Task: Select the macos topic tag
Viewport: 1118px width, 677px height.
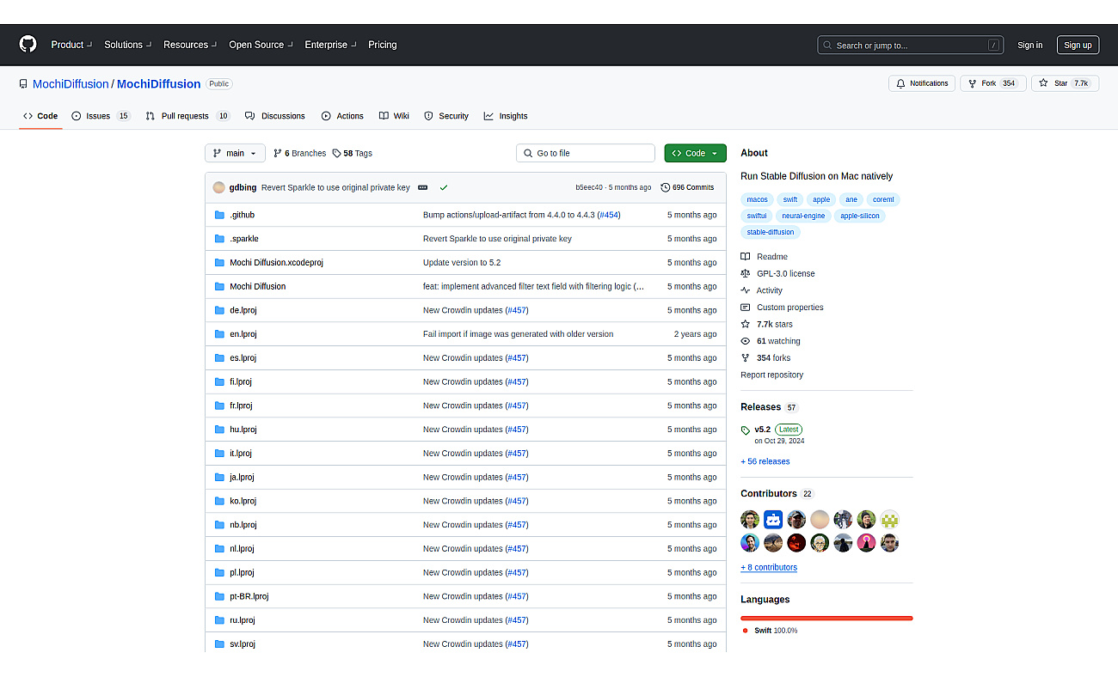Action: (757, 199)
